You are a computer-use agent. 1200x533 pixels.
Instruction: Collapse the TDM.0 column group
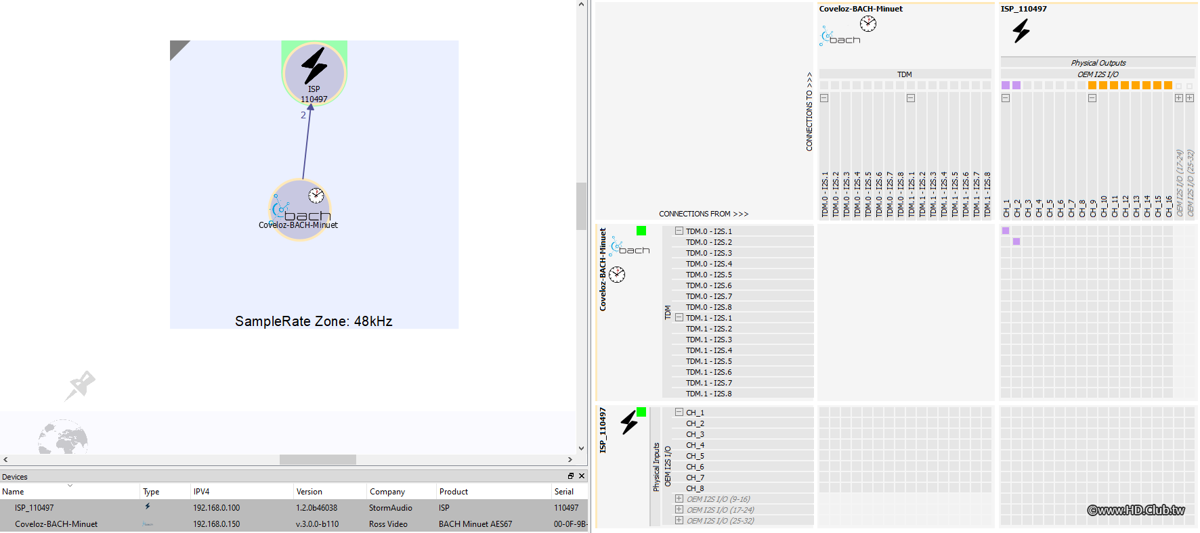tap(824, 98)
